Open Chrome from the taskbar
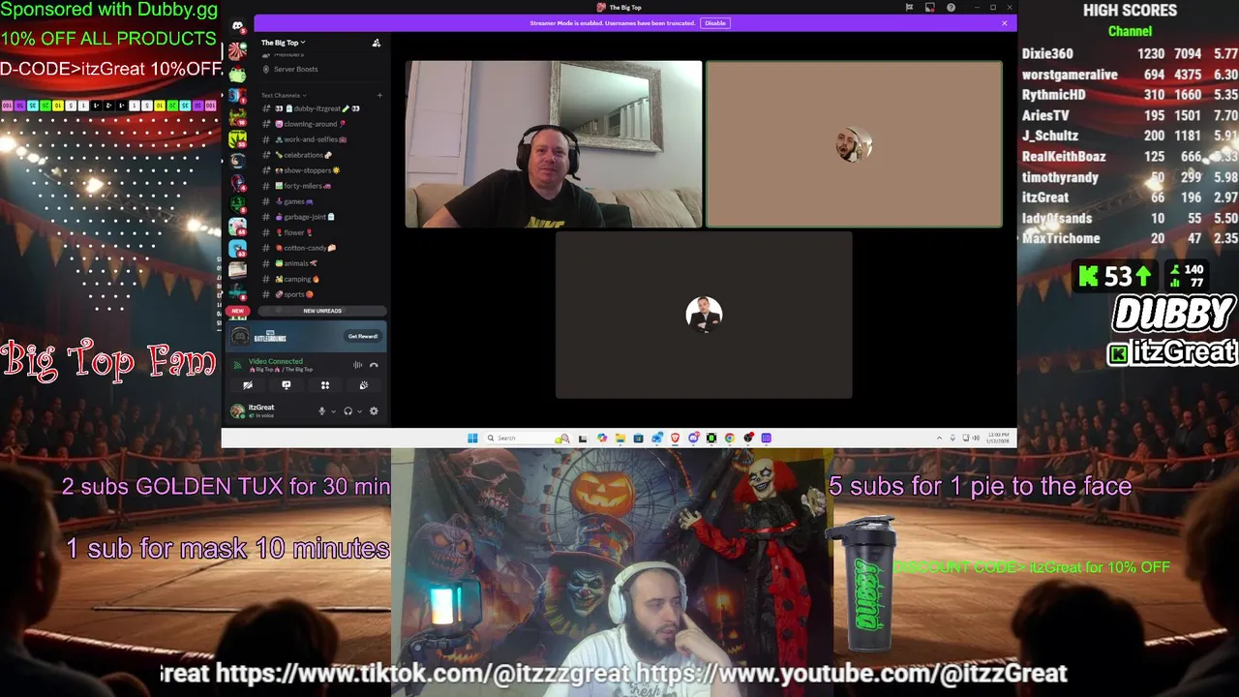Image resolution: width=1239 pixels, height=697 pixels. pos(730,439)
